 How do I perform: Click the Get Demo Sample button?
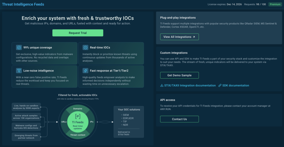tap(179, 75)
